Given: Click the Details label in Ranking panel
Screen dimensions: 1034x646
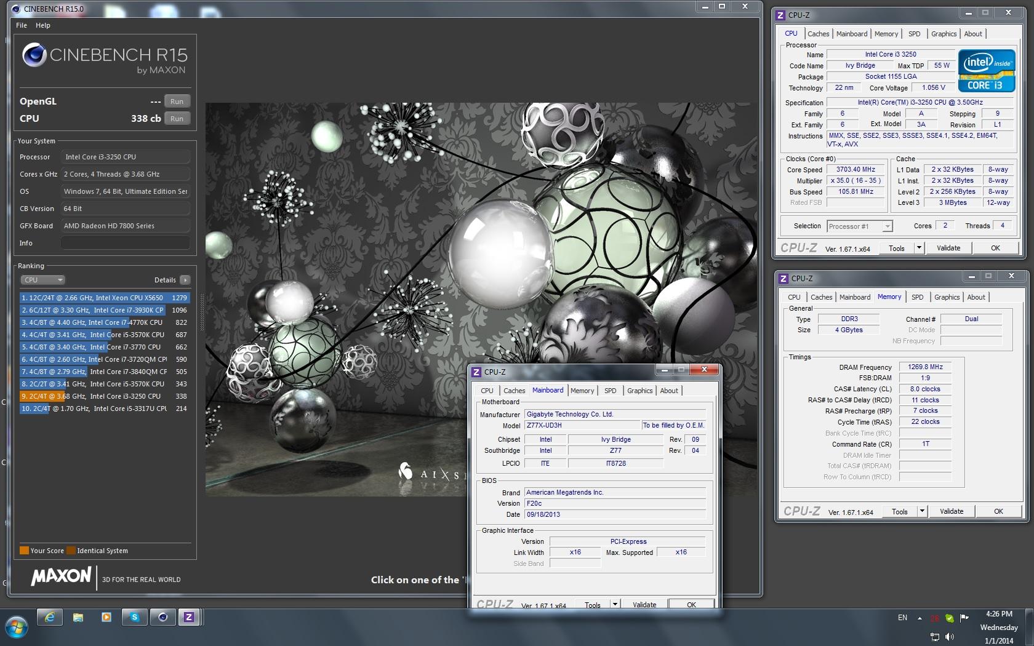Looking at the screenshot, I should [165, 280].
